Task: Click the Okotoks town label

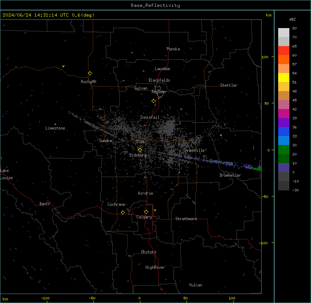Action: [x=149, y=252]
